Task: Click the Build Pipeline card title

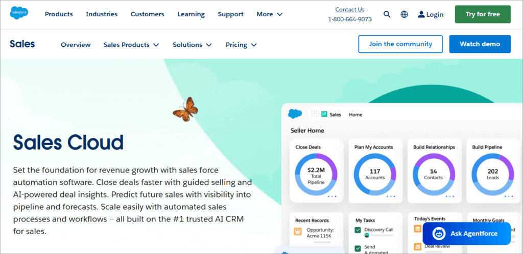Action: click(487, 147)
